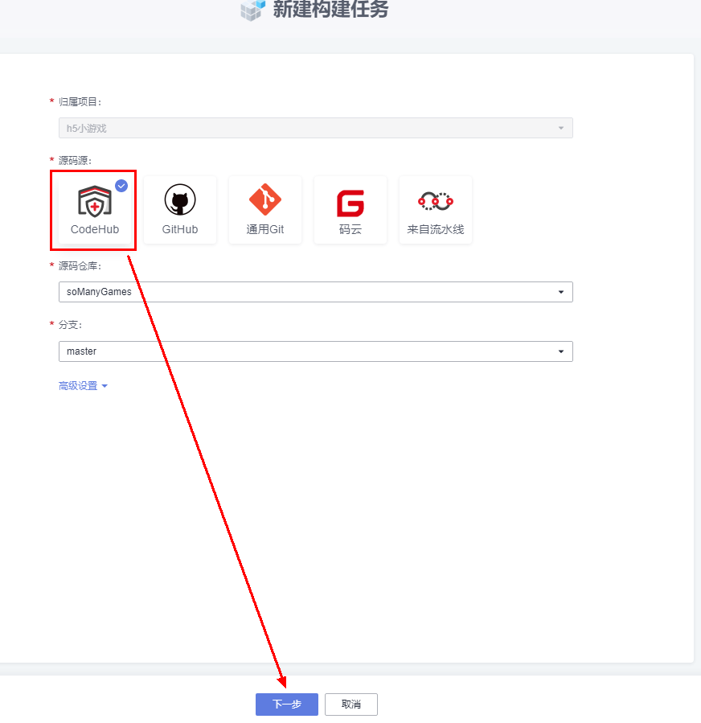
Task: Click the 源码源 field label
Action: (x=75, y=161)
